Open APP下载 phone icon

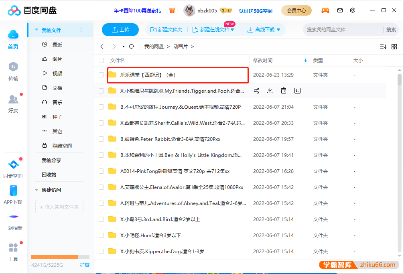tap(13, 195)
